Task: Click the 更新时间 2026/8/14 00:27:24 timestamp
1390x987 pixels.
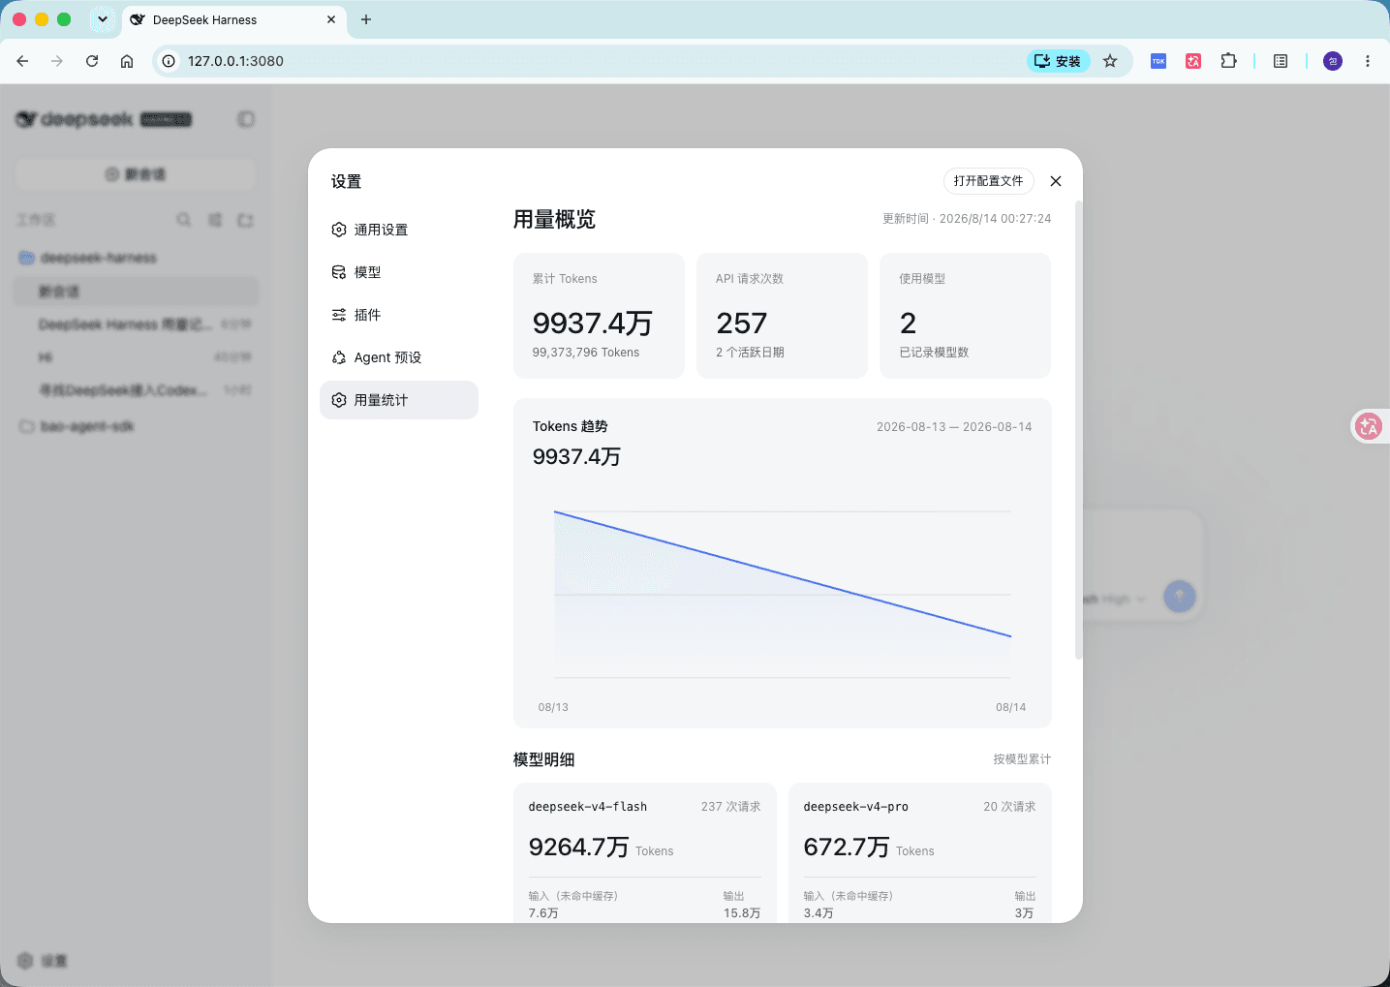Action: pyautogui.click(x=967, y=219)
